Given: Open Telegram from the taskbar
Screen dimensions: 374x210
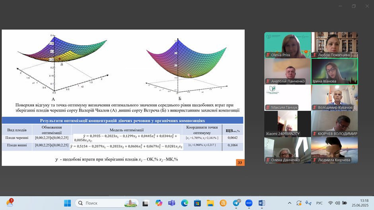Looking at the screenshot, I should (236, 203).
